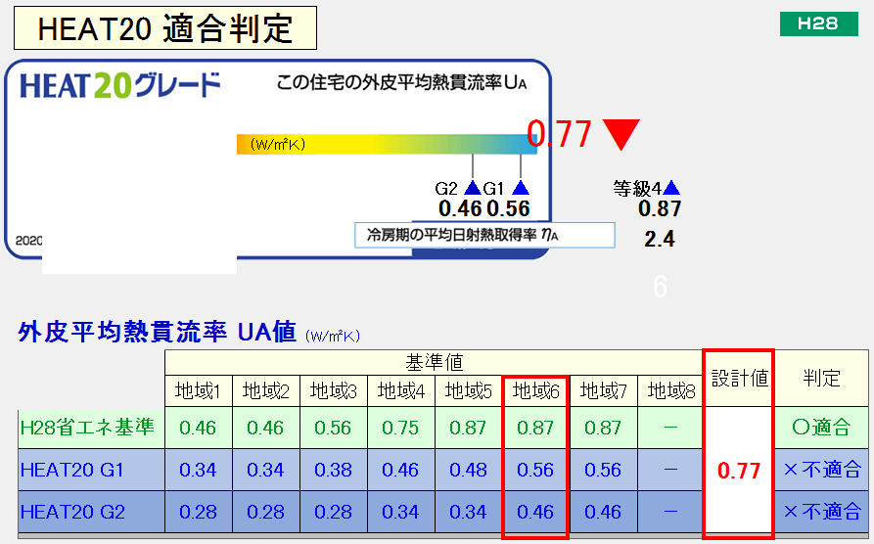Click the 地域3 column header

334,391
